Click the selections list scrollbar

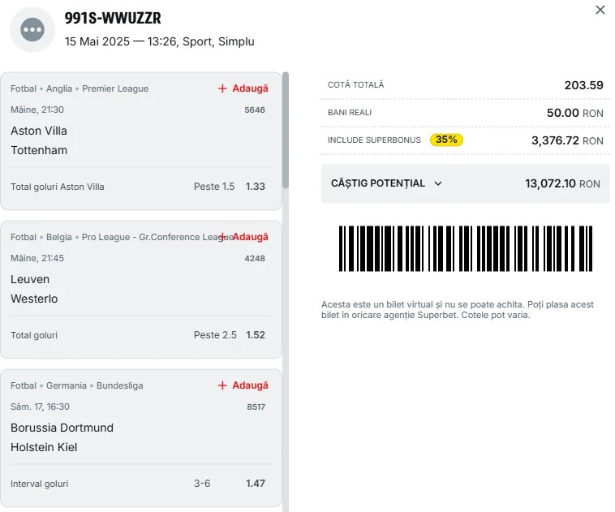[x=286, y=131]
